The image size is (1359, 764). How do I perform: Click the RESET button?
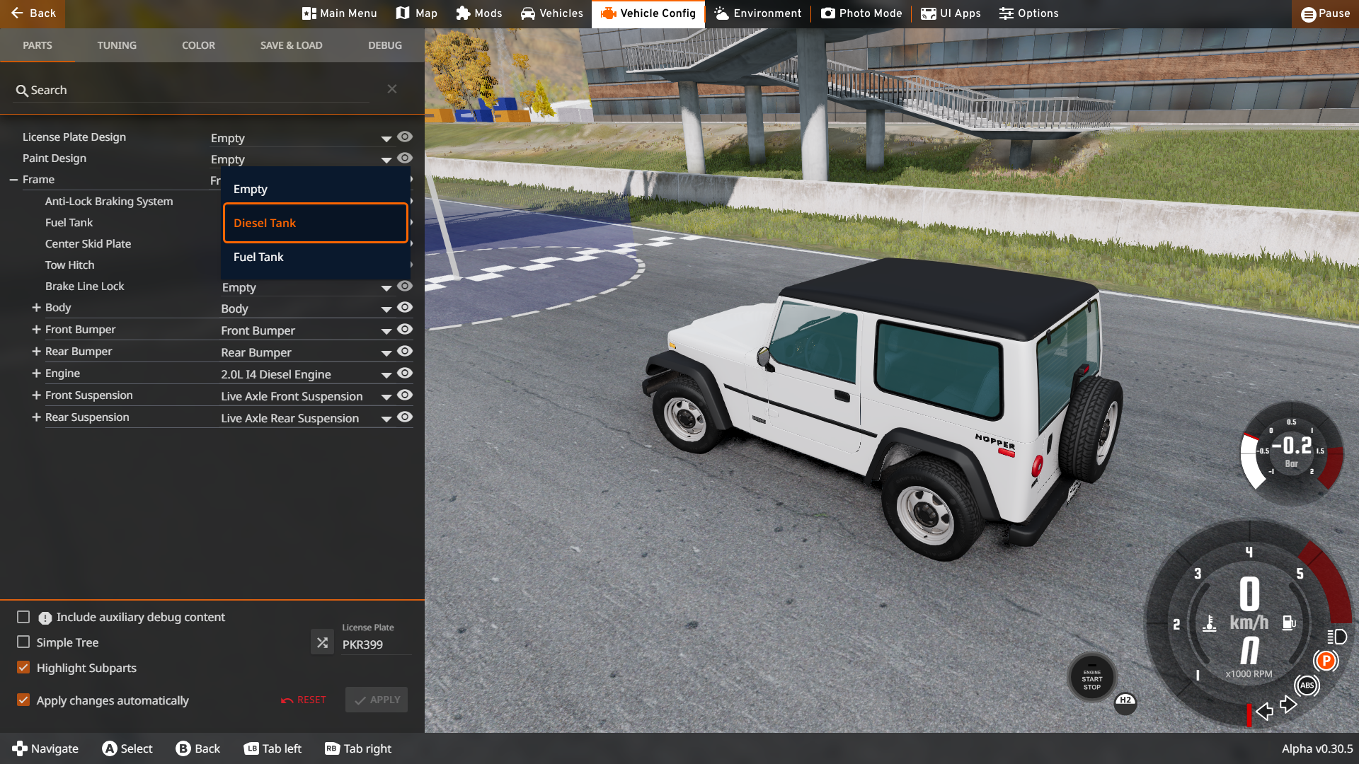click(304, 700)
